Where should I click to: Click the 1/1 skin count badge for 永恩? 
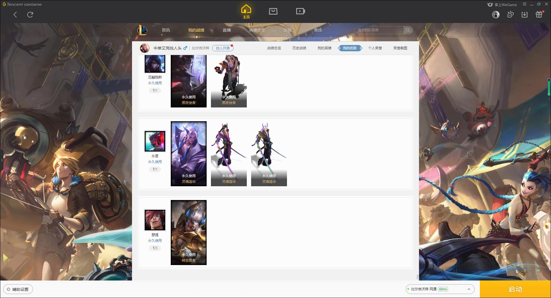155,169
